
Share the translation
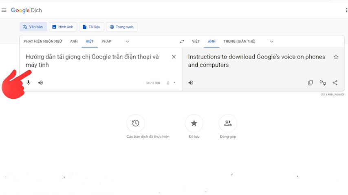click(335, 82)
